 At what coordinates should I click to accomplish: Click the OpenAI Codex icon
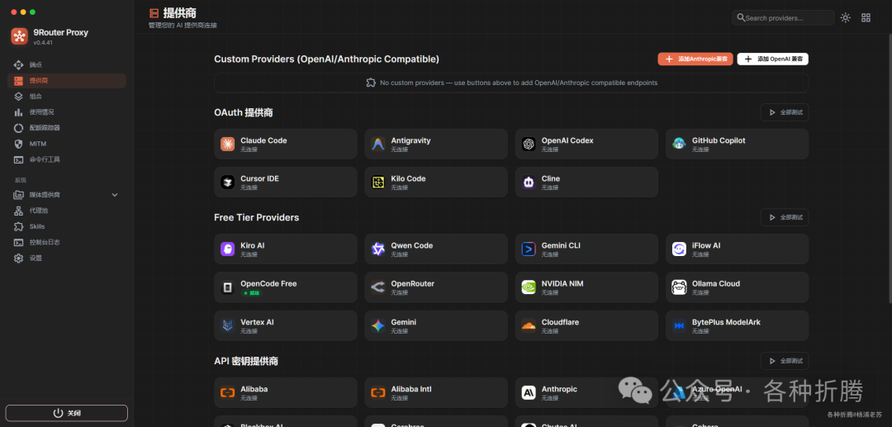529,145
